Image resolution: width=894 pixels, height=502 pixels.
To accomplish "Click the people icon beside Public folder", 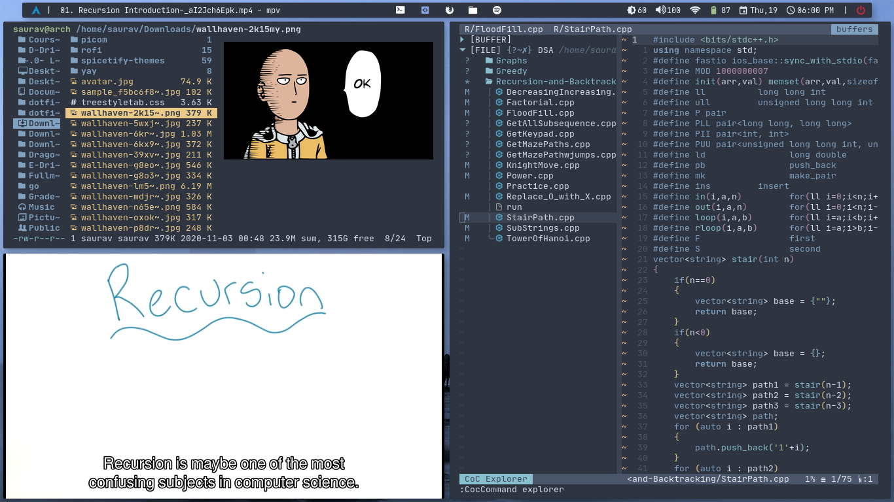I will (x=23, y=228).
